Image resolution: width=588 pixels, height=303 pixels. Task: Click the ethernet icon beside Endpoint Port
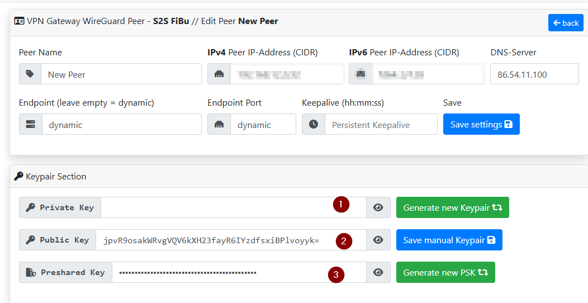219,125
